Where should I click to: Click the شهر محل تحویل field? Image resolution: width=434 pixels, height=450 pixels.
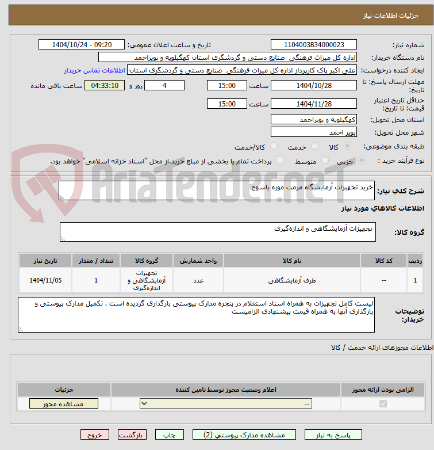pyautogui.click(x=314, y=132)
